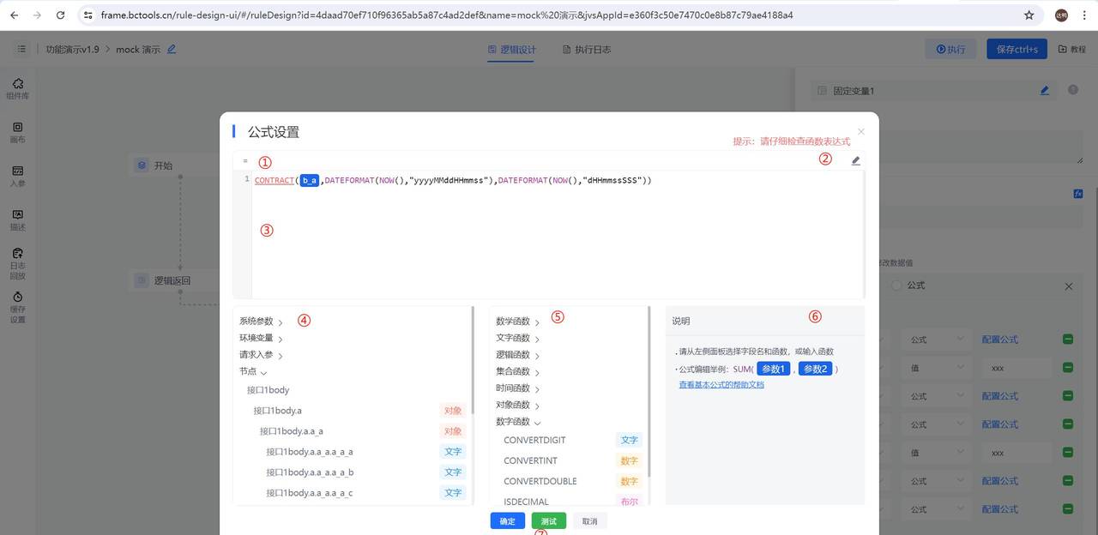
Task: Select the 公式 radio option in the right panel
Action: (897, 286)
